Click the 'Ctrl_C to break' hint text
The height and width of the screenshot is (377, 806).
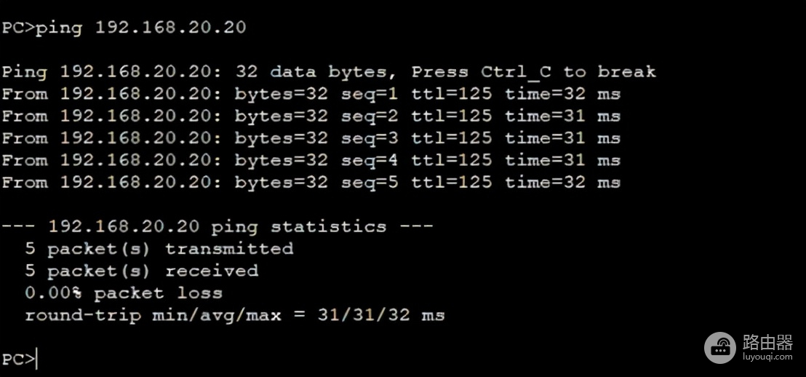pos(568,72)
